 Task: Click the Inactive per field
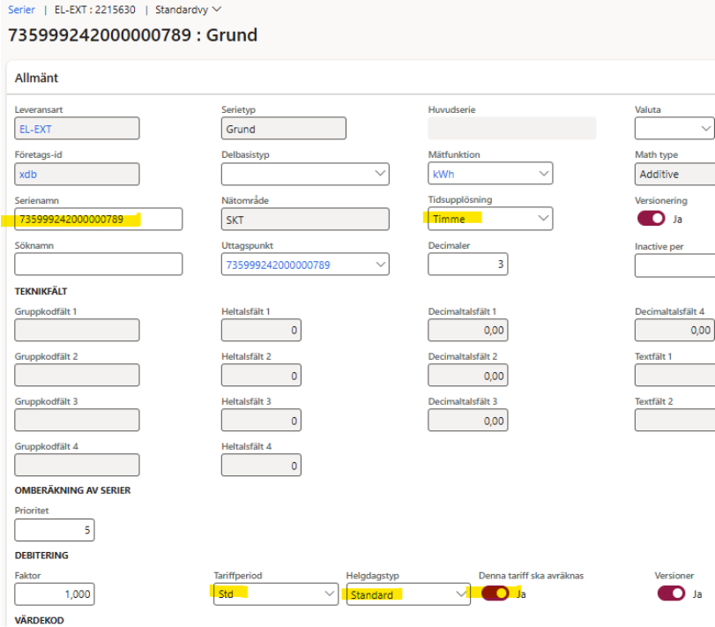pos(674,265)
